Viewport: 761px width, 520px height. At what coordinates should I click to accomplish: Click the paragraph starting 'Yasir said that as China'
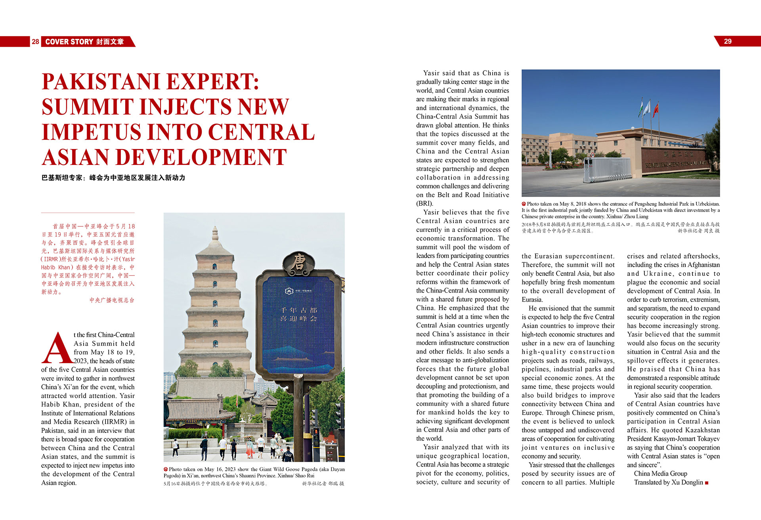(x=463, y=138)
